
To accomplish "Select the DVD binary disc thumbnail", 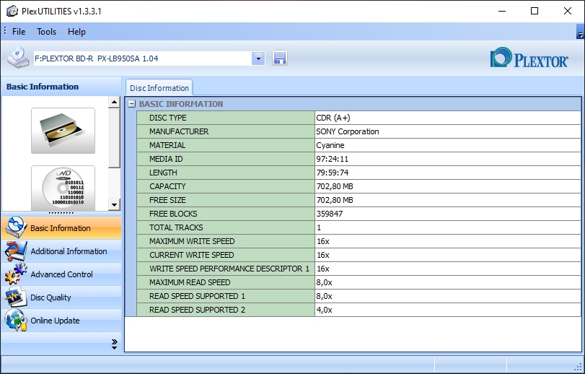I will tap(63, 187).
